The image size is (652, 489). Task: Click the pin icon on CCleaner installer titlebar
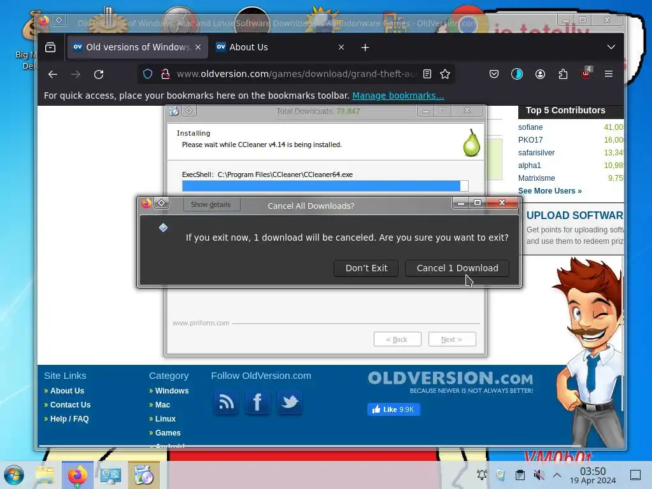pyautogui.click(x=188, y=111)
